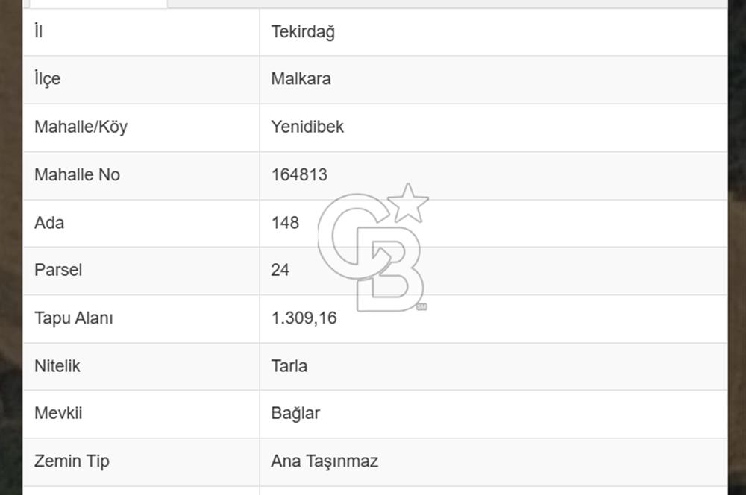This screenshot has width=746, height=495.
Task: Click the star in the watermark
Action: click(x=407, y=201)
